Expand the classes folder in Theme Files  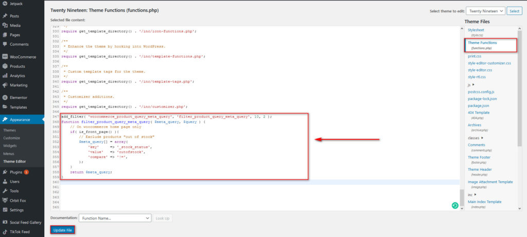pos(476,138)
